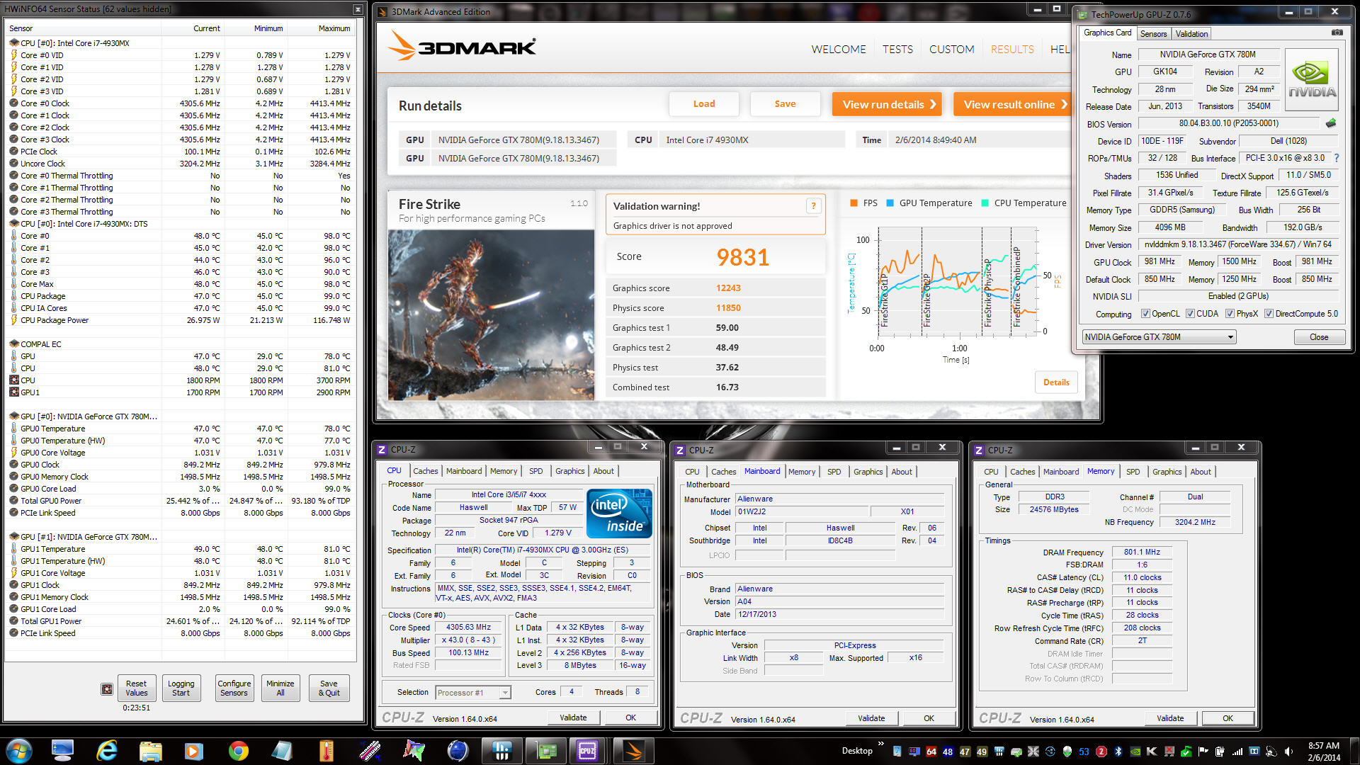Click Save & Quit in HWiNFO
Image resolution: width=1360 pixels, height=765 pixels.
(329, 688)
